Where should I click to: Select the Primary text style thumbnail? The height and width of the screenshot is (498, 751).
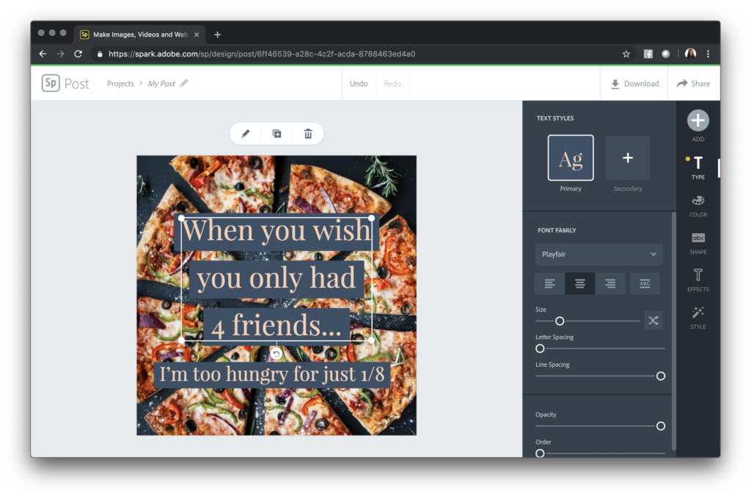pos(571,158)
